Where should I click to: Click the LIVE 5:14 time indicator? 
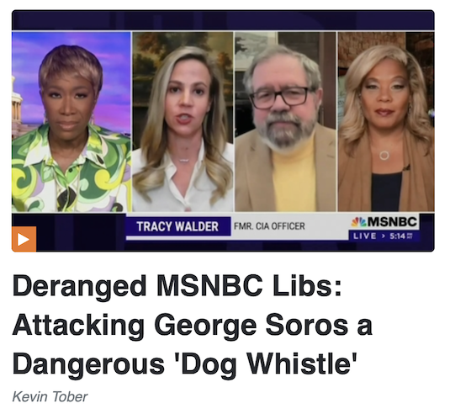(x=384, y=236)
